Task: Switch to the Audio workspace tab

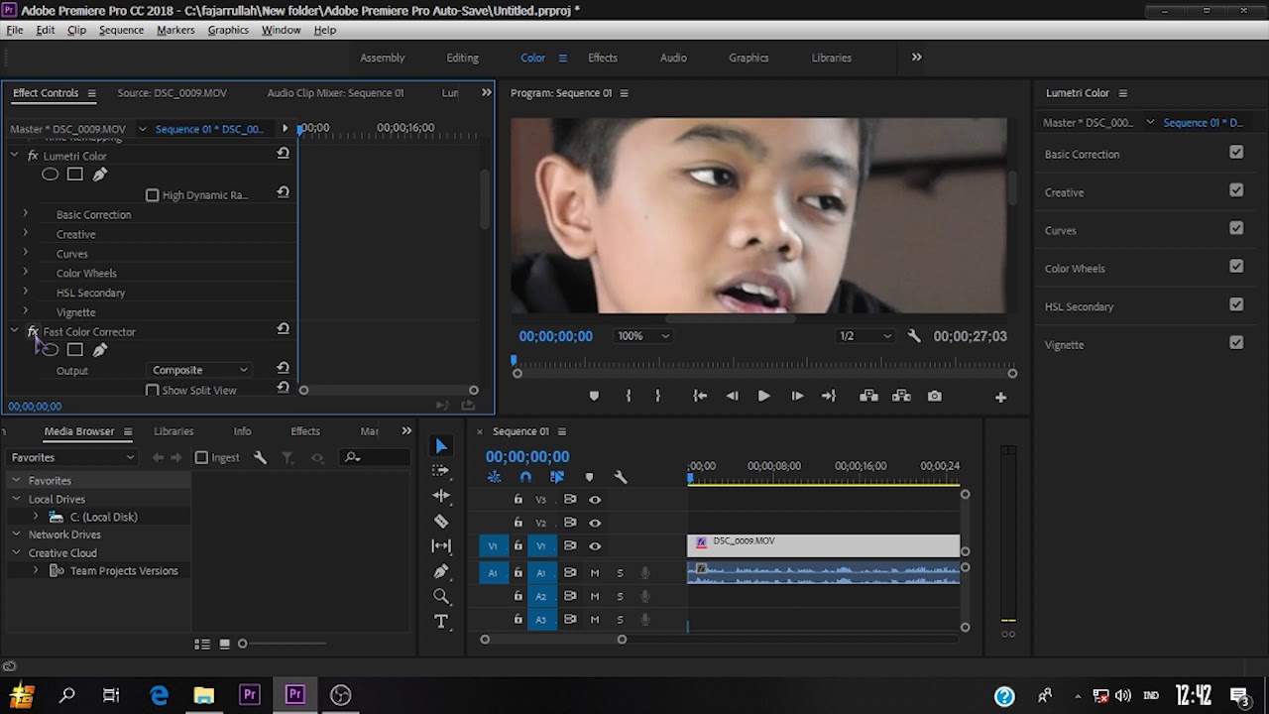Action: click(673, 58)
